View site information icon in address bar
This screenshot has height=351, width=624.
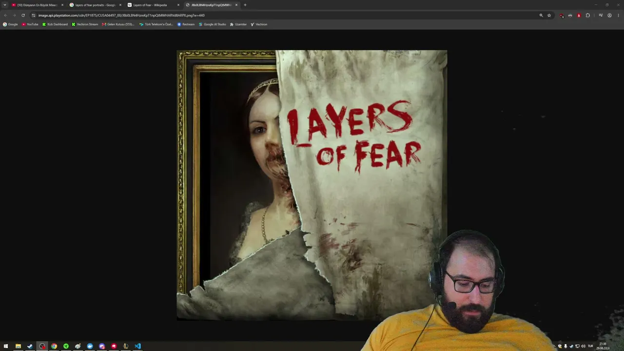click(x=34, y=15)
